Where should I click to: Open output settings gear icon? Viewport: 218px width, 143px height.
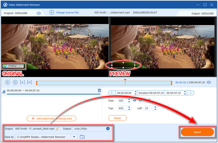pyautogui.click(x=108, y=128)
